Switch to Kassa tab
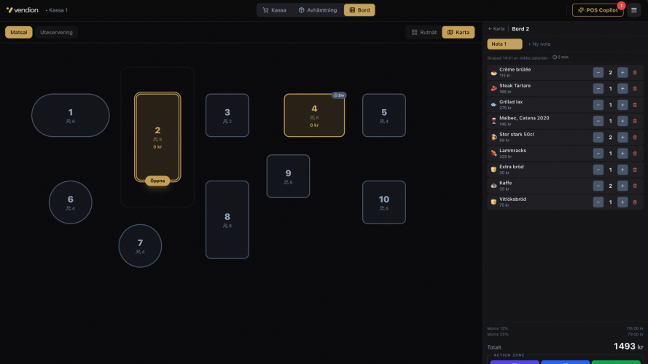Viewport: 648px width, 364px height. pos(274,10)
